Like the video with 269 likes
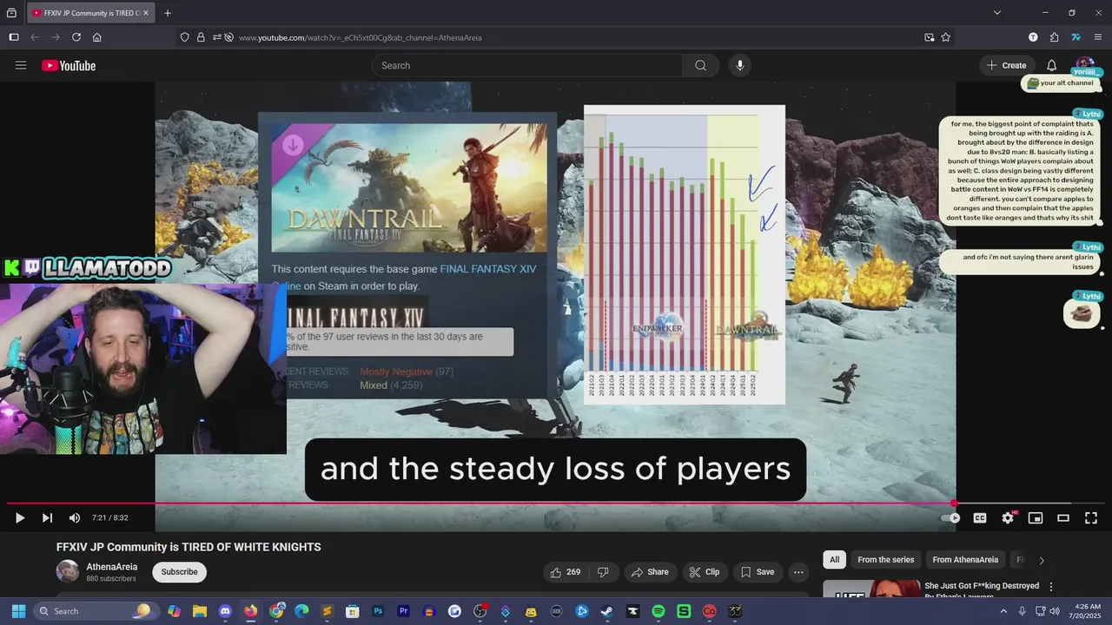This screenshot has width=1112, height=625. (x=566, y=572)
